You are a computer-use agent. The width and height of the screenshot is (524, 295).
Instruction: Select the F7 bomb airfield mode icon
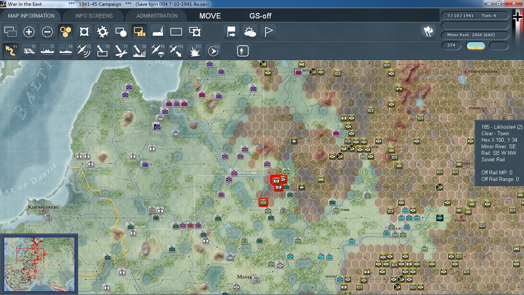pyautogui.click(x=121, y=51)
